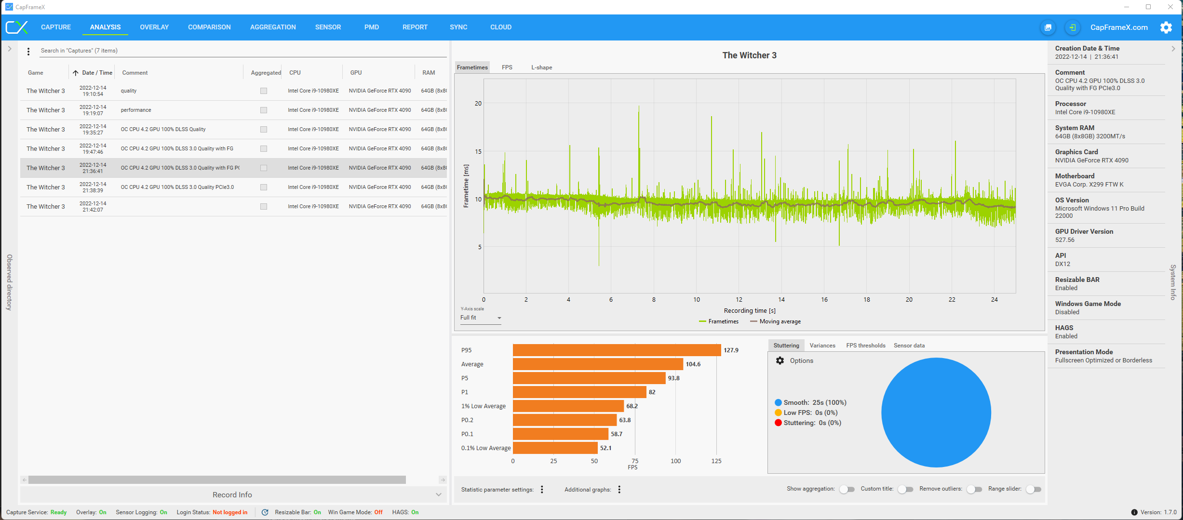Image resolution: width=1183 pixels, height=520 pixels.
Task: Switch to OVERLAY tab
Action: tap(154, 27)
